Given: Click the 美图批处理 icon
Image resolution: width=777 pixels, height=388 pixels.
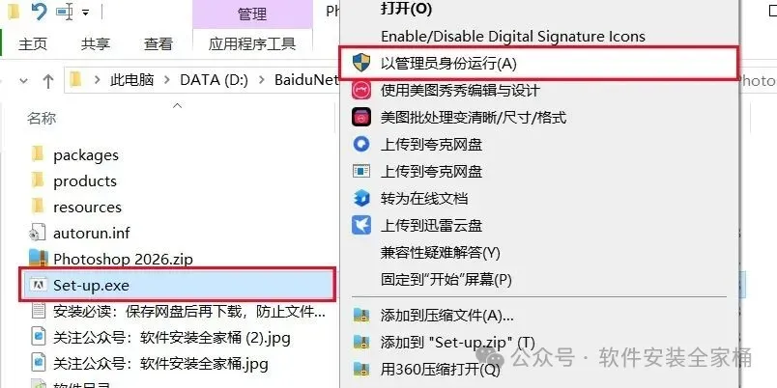Looking at the screenshot, I should click(x=361, y=118).
